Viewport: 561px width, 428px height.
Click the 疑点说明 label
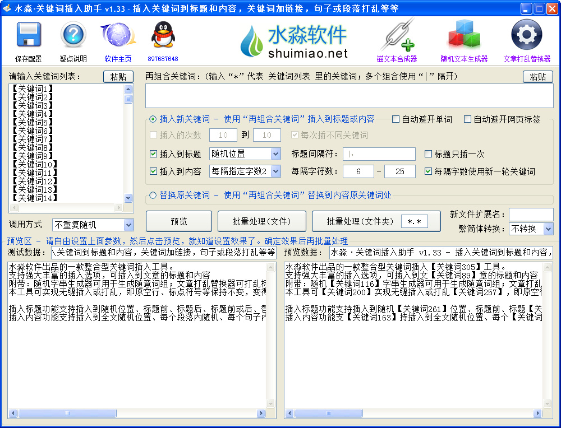click(x=73, y=59)
